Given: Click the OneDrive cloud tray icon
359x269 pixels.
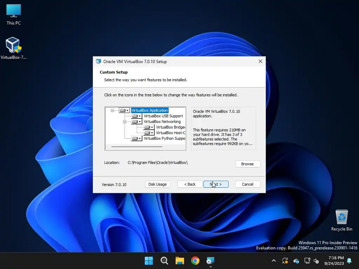Looking at the screenshot, I should (x=296, y=261).
